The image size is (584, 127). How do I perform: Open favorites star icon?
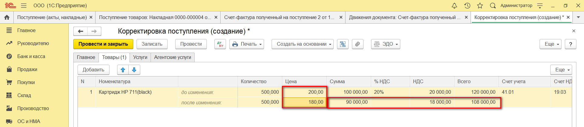click(x=480, y=6)
